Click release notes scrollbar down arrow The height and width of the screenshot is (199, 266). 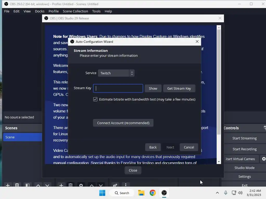(x=219, y=162)
